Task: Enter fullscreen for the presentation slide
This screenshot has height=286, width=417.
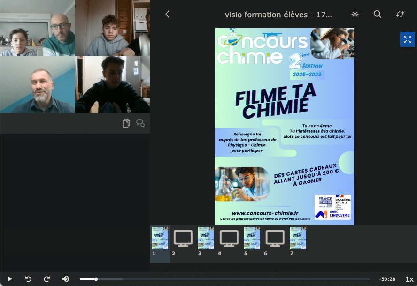Action: (407, 39)
